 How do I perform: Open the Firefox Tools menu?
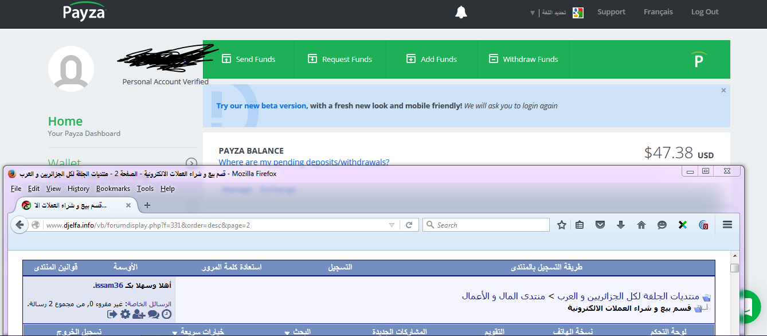coord(146,189)
